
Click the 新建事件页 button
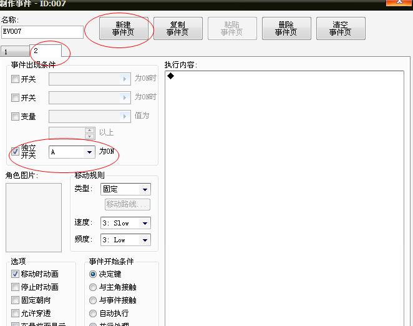pos(124,29)
